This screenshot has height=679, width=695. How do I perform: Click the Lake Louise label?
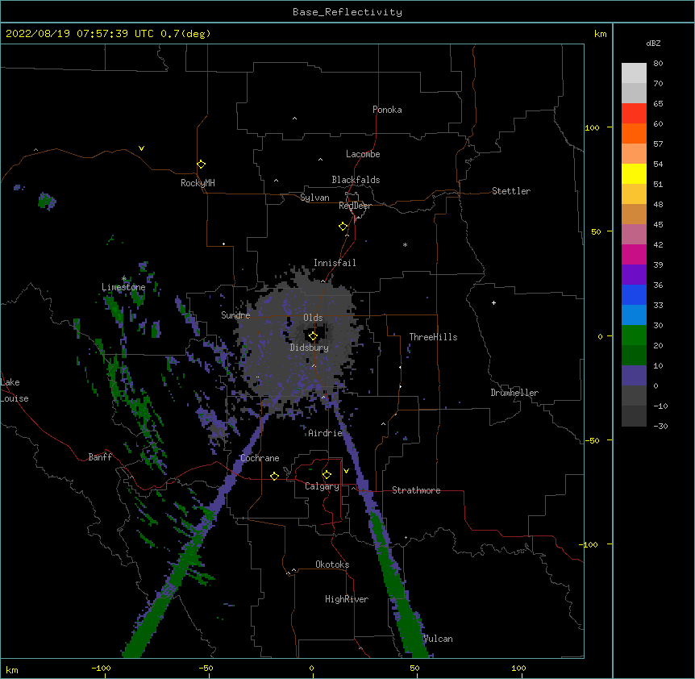point(15,390)
